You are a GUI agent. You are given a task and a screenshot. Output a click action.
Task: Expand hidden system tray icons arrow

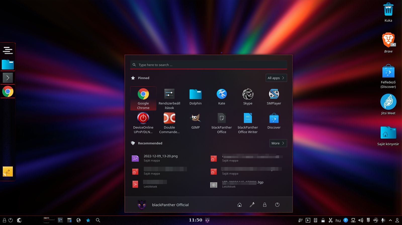(x=390, y=220)
